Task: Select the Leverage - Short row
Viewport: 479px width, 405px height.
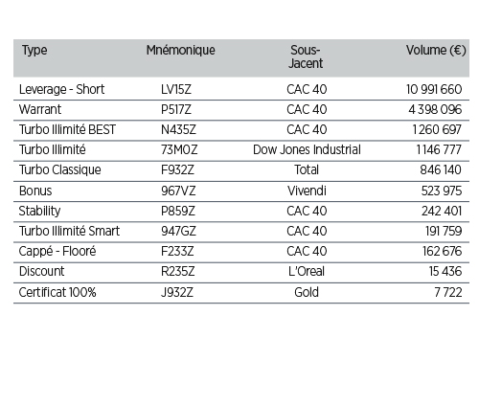Action: [241, 89]
